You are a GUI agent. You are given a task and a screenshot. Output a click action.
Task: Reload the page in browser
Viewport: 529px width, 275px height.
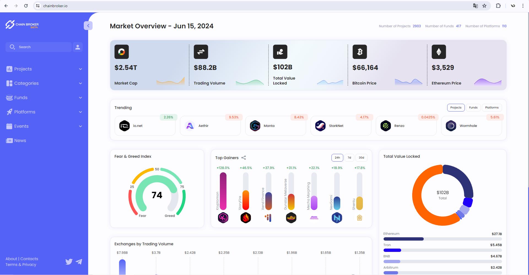click(26, 6)
